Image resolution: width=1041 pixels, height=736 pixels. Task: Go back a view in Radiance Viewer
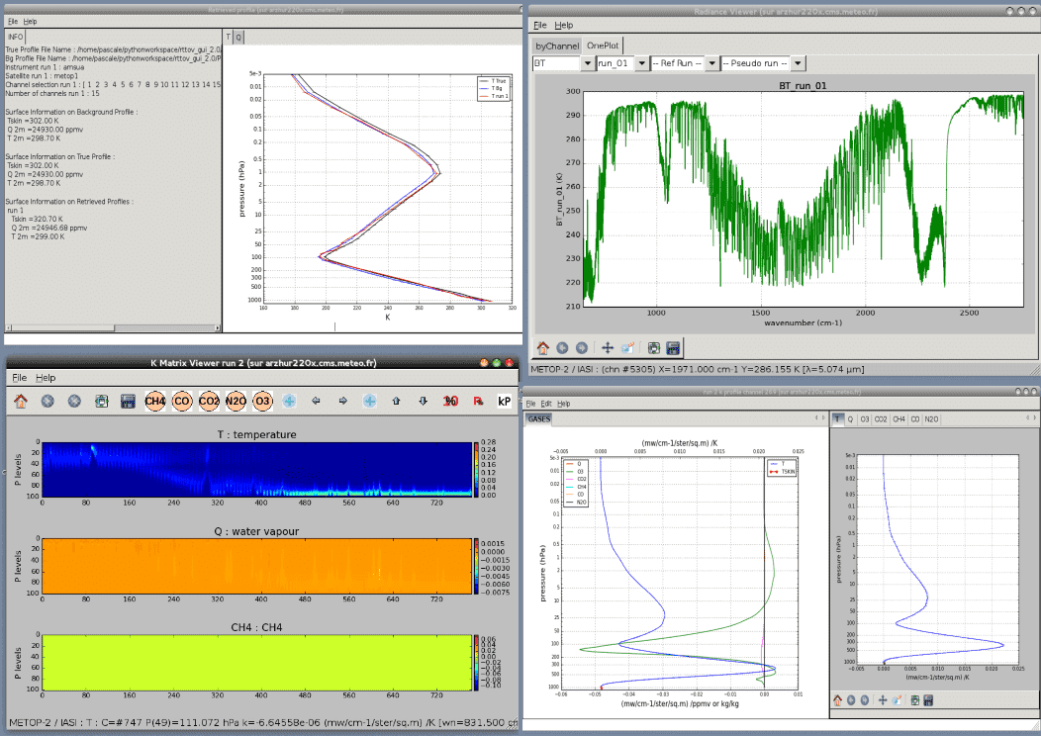pyautogui.click(x=562, y=348)
